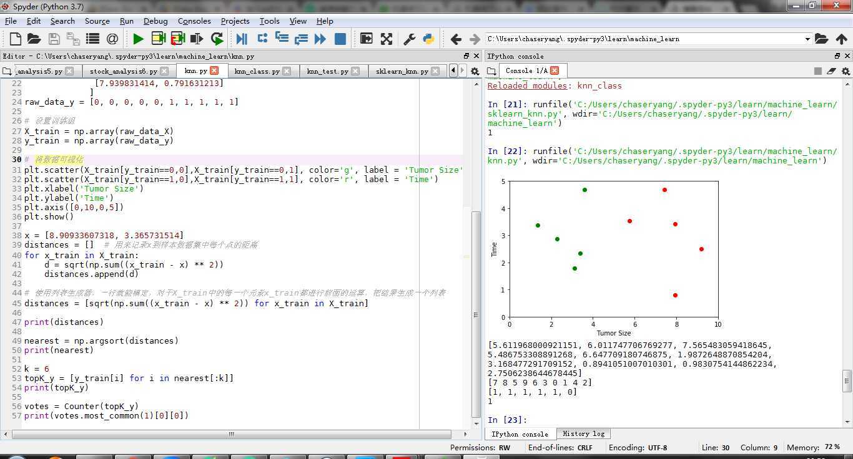Click Encoding: UTF-8 status entry
This screenshot has width=853, height=459.
click(638, 447)
